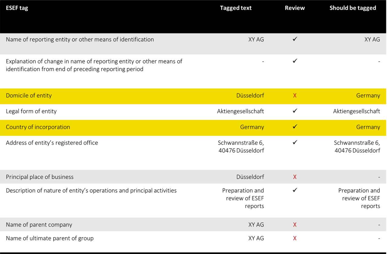The height and width of the screenshot is (254, 387).
Task: Click the checkmark in the registered office address row
Action: click(295, 142)
